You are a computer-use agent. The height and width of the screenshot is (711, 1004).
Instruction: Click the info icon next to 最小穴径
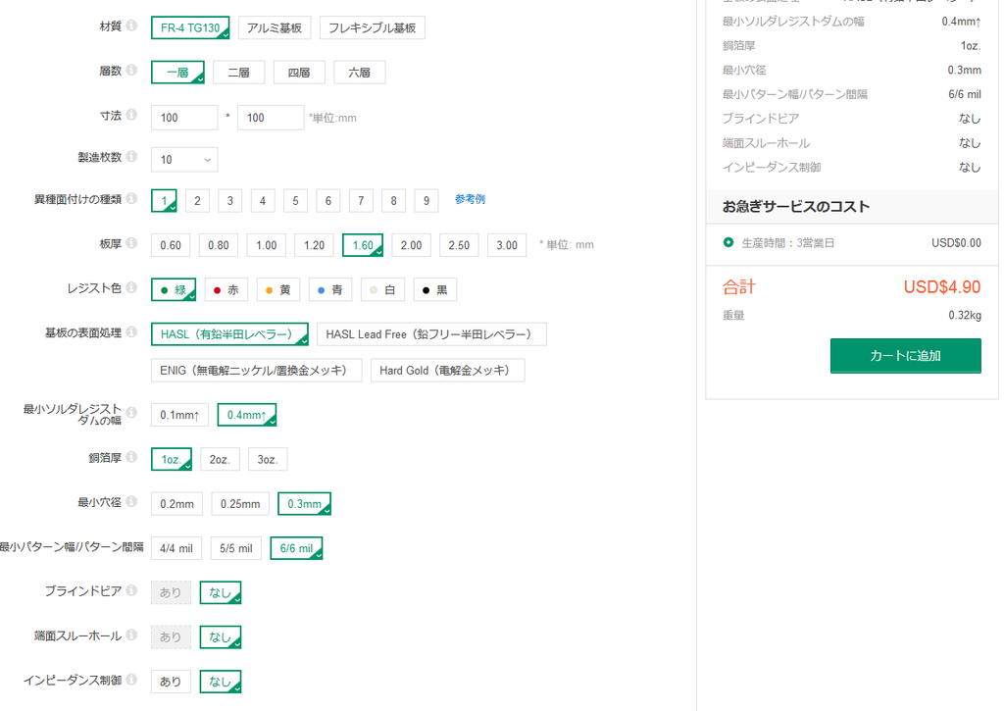tap(134, 503)
